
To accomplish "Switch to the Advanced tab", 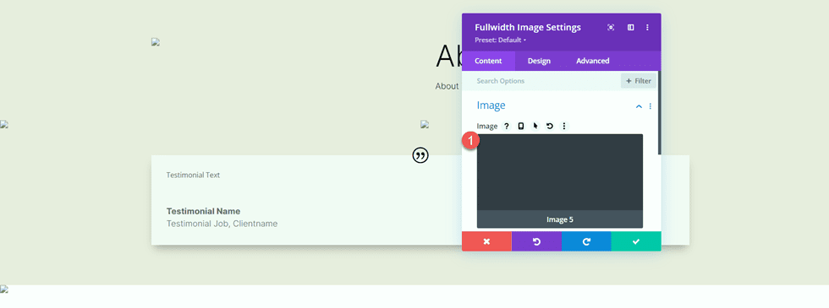I will [x=593, y=61].
